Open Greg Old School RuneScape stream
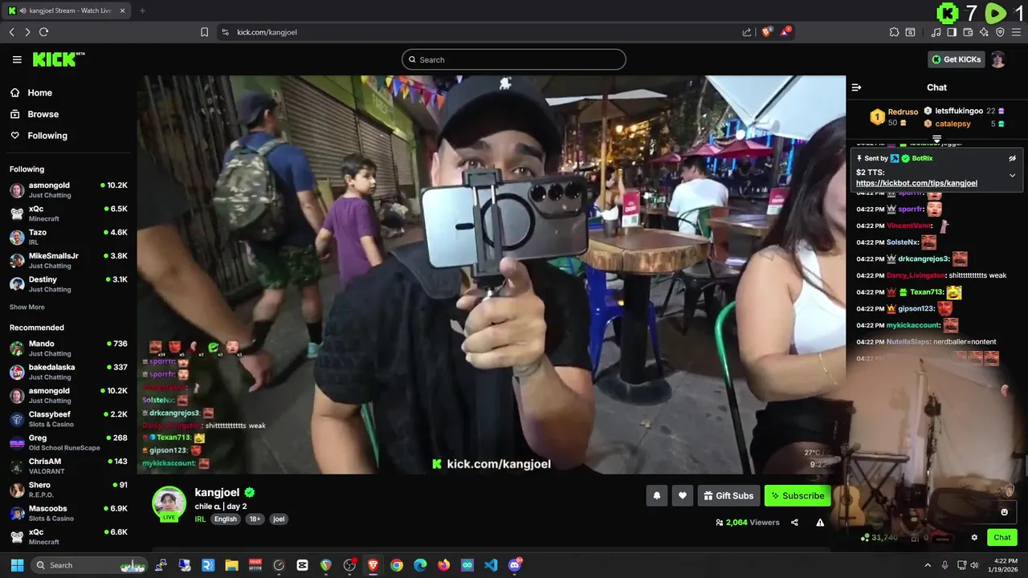Image resolution: width=1028 pixels, height=578 pixels. tap(68, 442)
